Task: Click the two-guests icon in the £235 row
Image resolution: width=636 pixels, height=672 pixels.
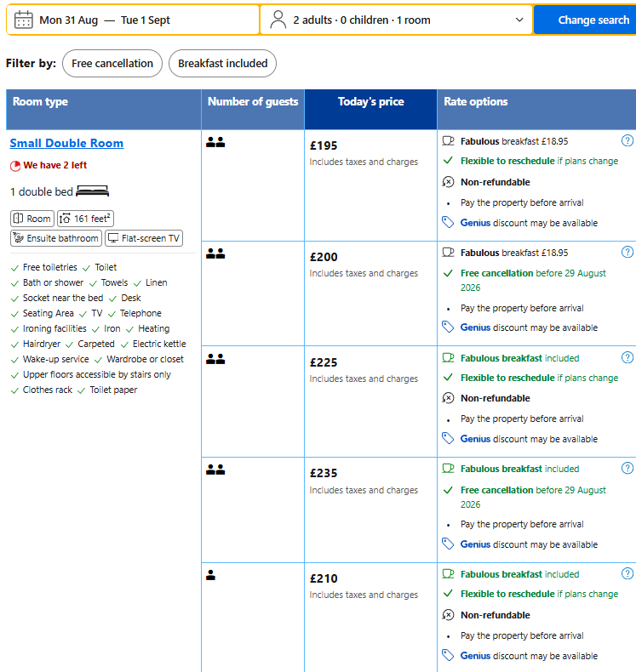Action: pos(215,470)
